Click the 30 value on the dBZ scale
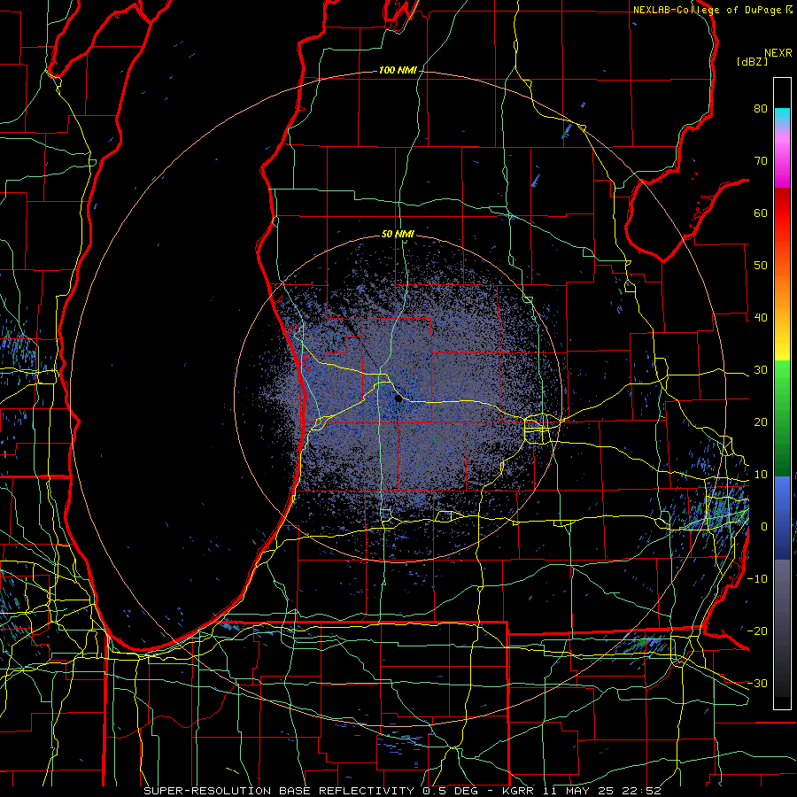 (761, 369)
